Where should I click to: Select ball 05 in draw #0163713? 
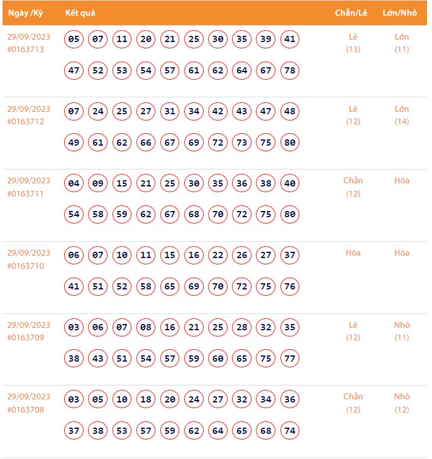[x=74, y=40]
